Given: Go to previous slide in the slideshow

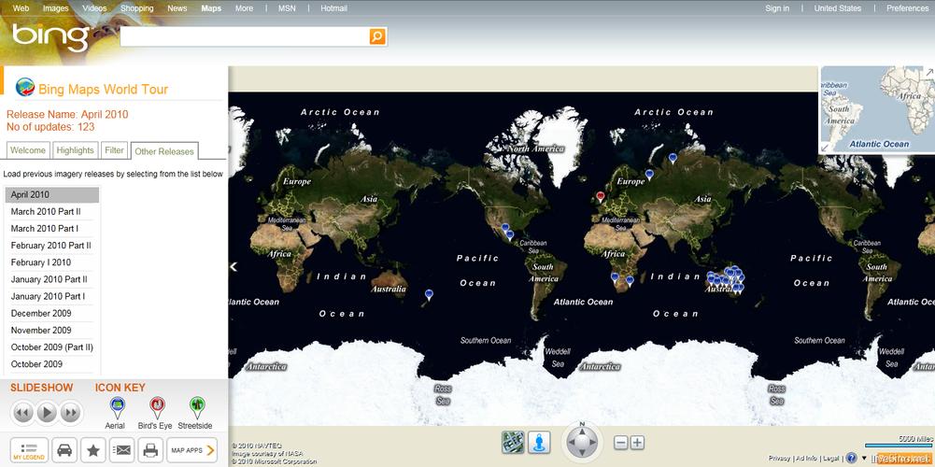Looking at the screenshot, I should (23, 412).
